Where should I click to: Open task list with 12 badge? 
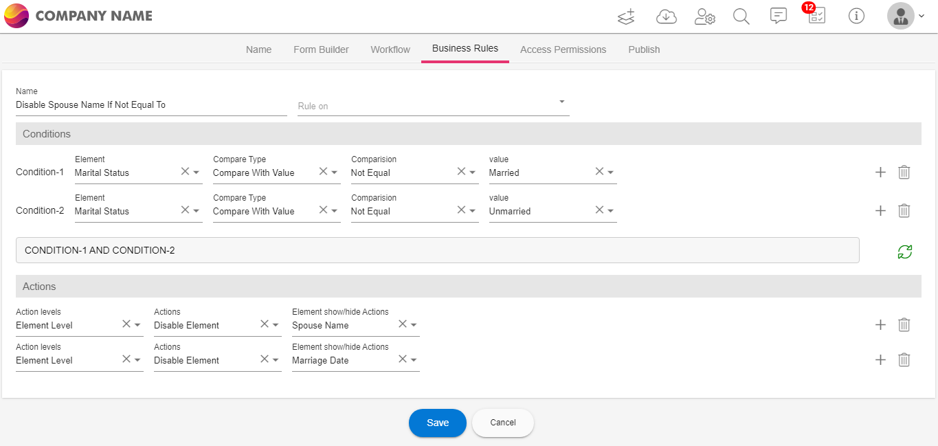816,16
